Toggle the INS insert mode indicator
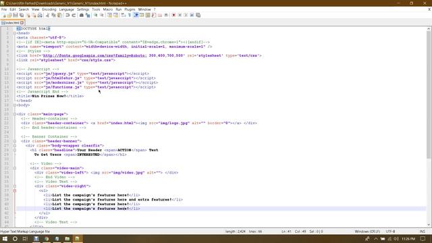The image size is (432, 243). coord(423,232)
